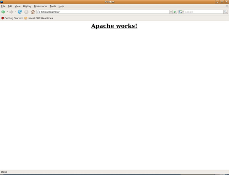Image resolution: width=229 pixels, height=175 pixels.
Task: Click the "Apache works!" heading
Action: (x=114, y=26)
